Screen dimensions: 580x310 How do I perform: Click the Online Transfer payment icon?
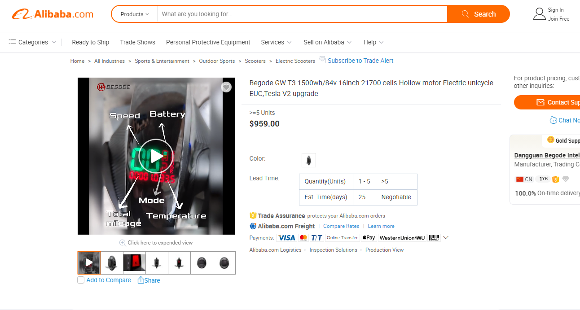342,238
